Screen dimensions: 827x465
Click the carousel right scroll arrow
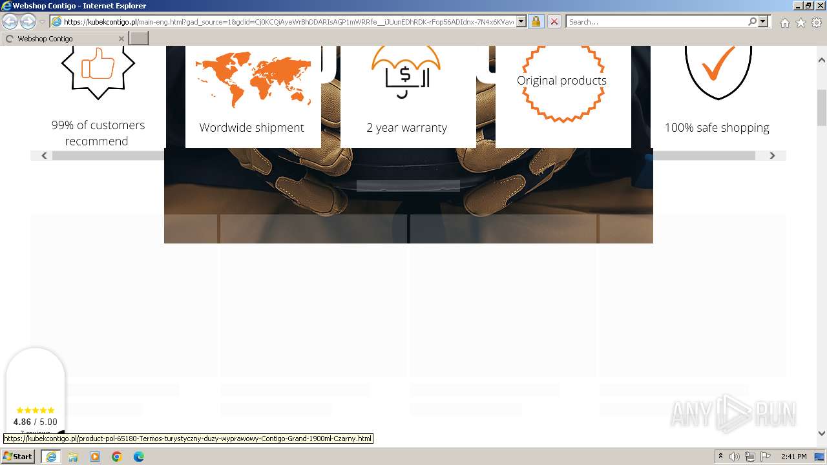click(772, 156)
